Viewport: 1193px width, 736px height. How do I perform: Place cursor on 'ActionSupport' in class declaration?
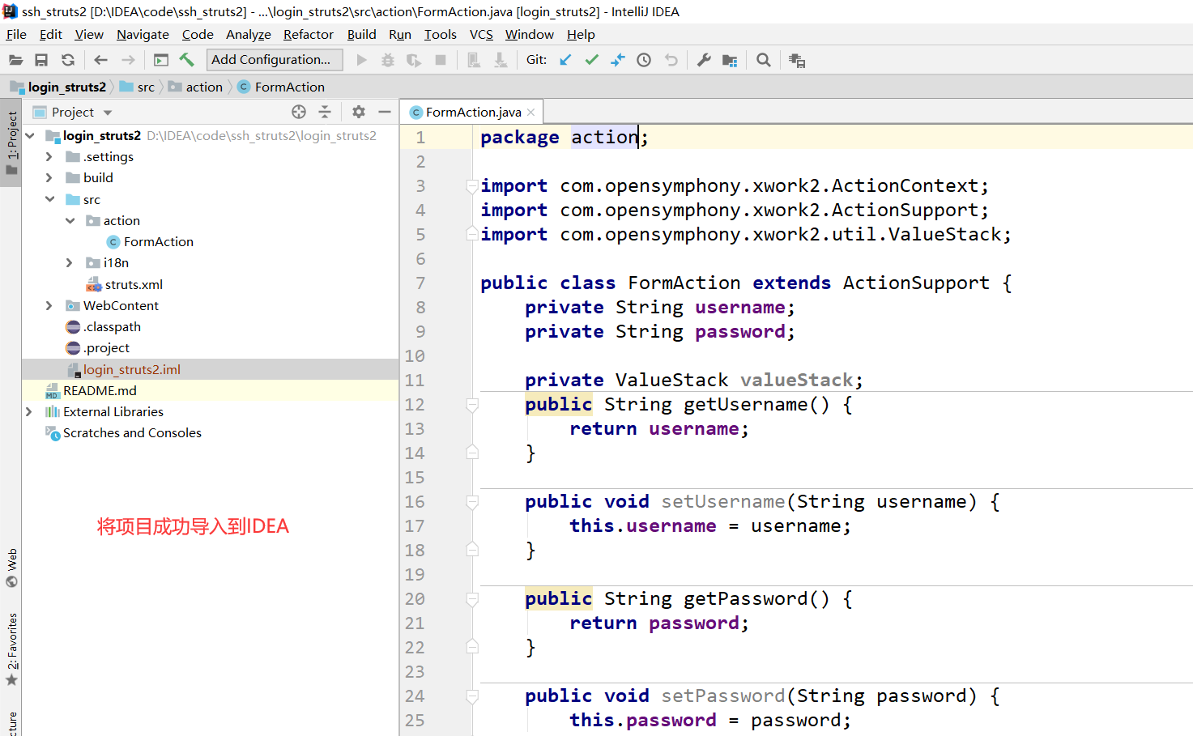point(916,283)
